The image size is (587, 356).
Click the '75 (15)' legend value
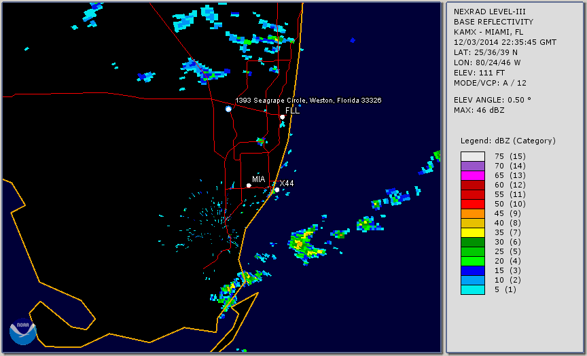(510, 156)
